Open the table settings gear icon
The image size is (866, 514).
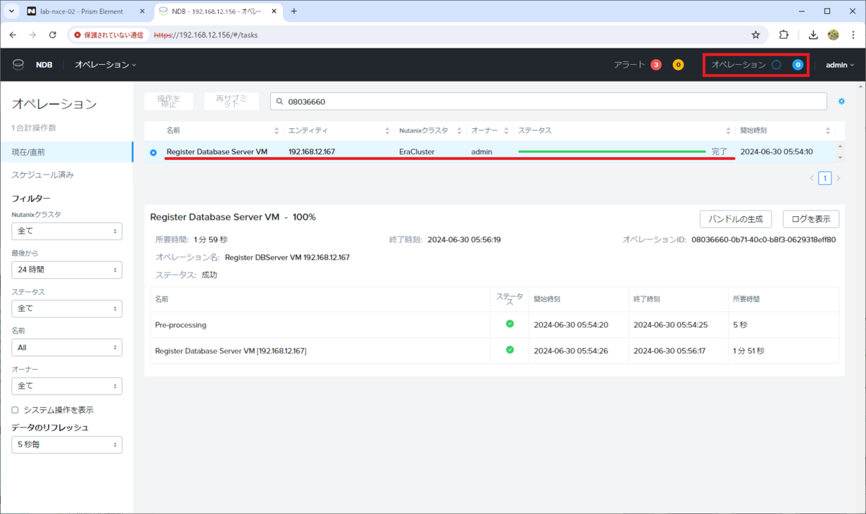(x=841, y=102)
